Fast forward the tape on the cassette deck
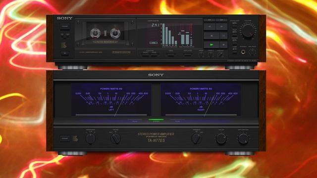 [221, 26]
